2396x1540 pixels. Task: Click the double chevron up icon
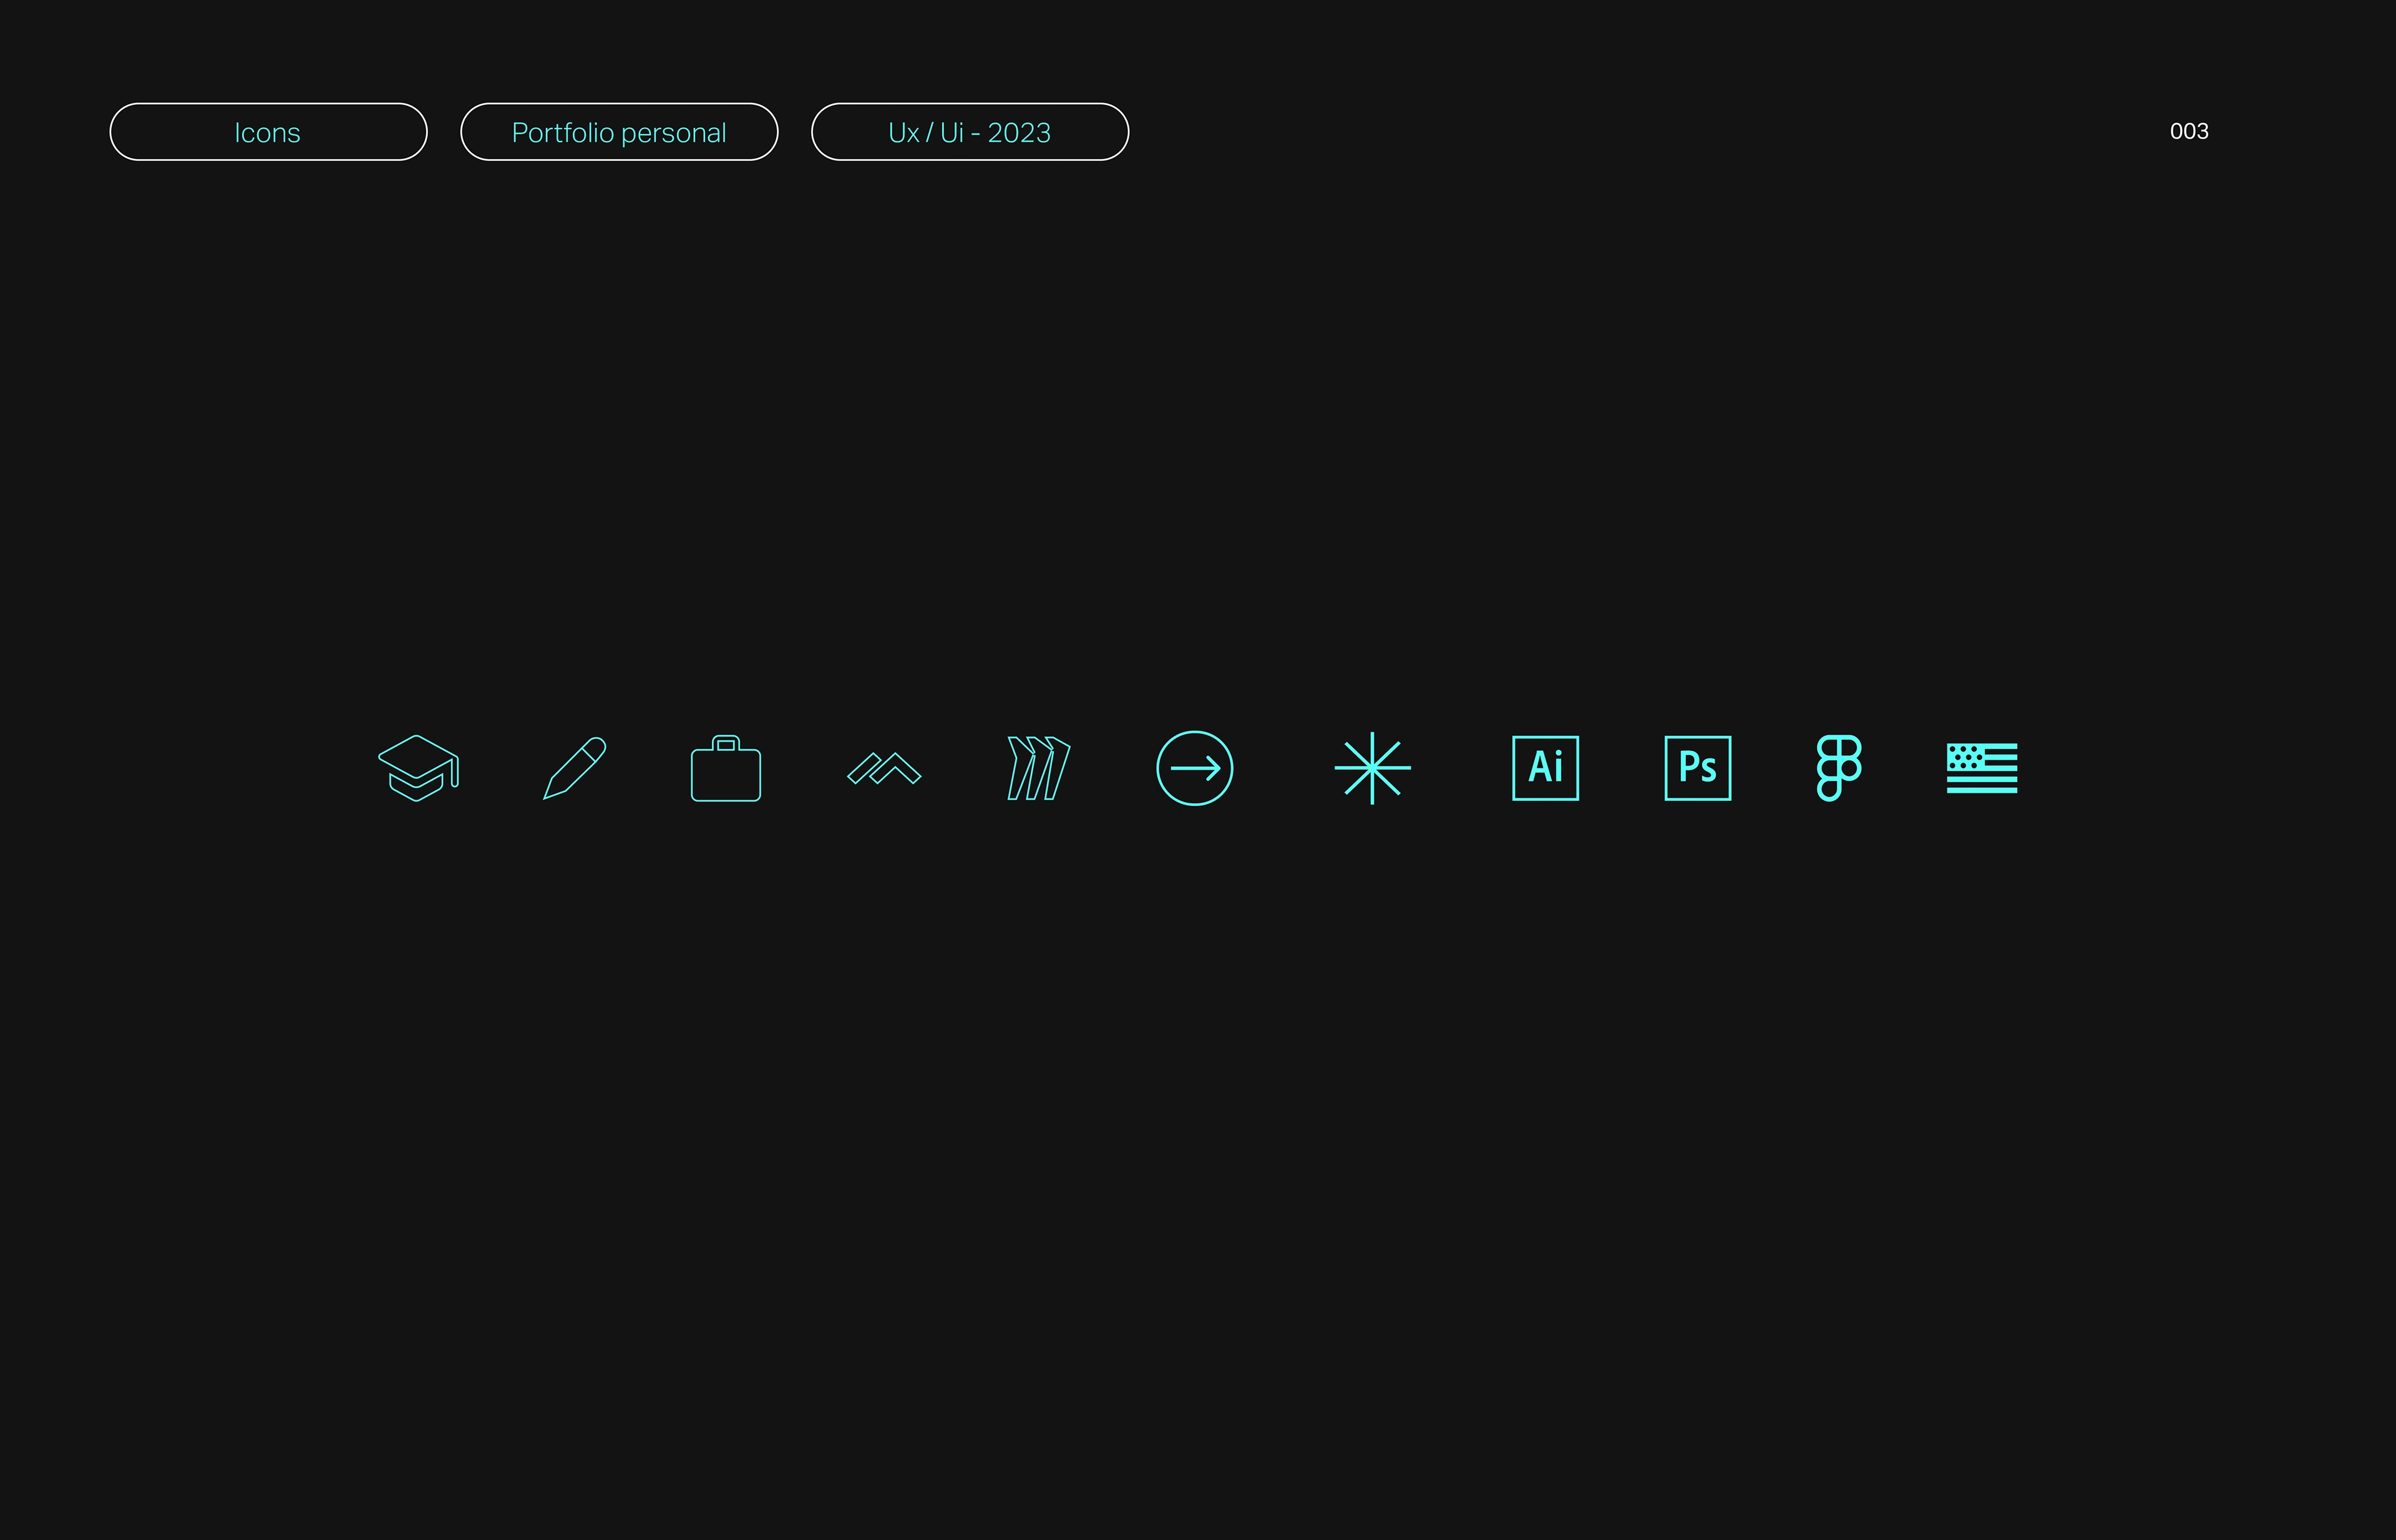tap(884, 769)
